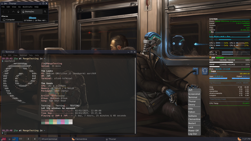The height and width of the screenshot is (141, 251).
Task: Click Terminal title bar window icon
Action: click(4, 52)
